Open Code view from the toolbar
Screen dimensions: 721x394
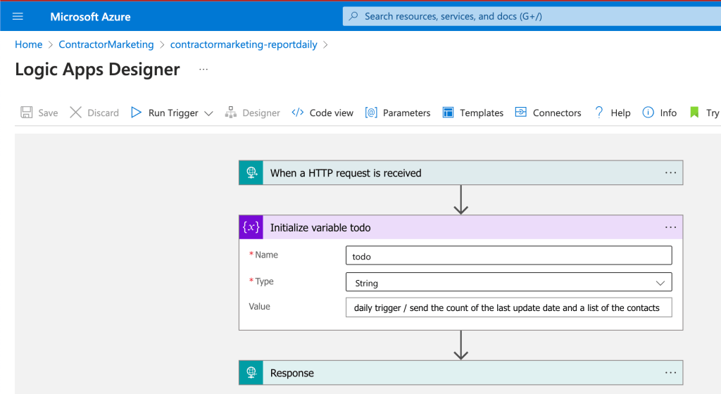click(322, 113)
